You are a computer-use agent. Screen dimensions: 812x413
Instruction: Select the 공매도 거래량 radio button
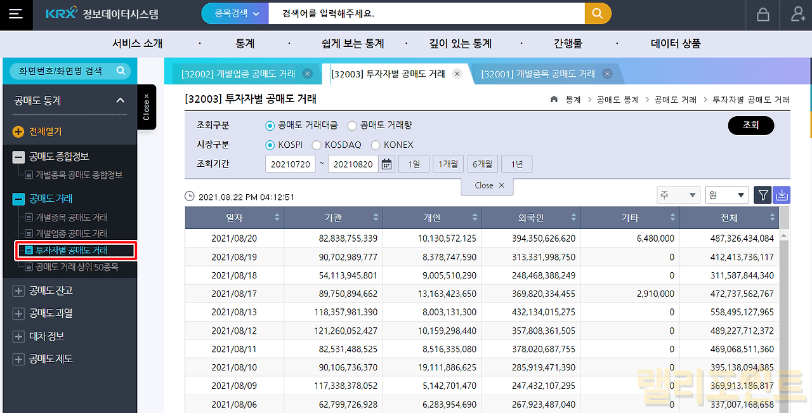tap(352, 126)
